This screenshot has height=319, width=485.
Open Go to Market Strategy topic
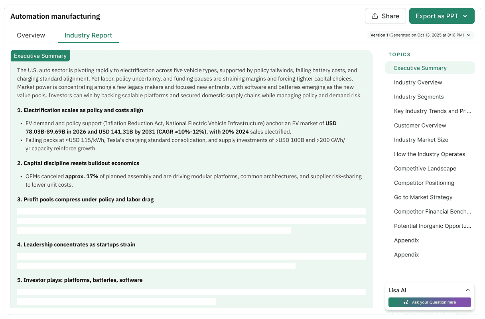423,197
